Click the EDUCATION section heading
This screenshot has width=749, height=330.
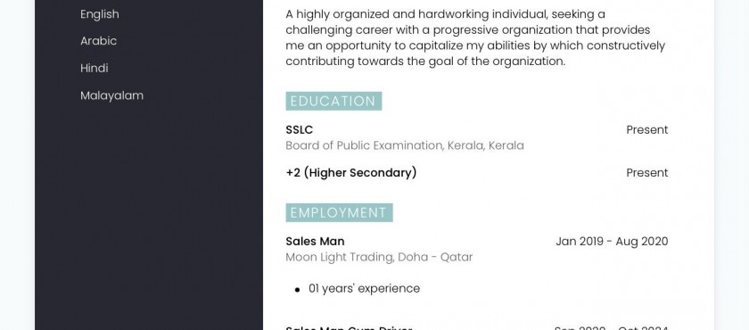pos(333,102)
